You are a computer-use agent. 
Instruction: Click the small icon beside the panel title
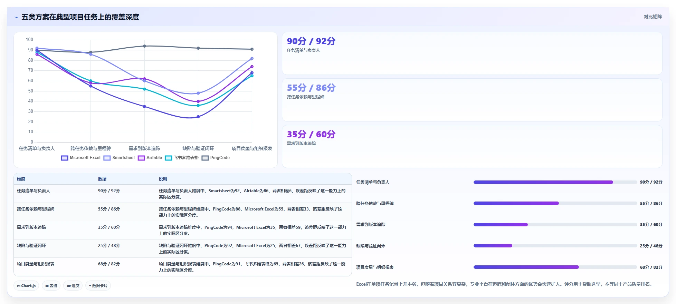(16, 17)
